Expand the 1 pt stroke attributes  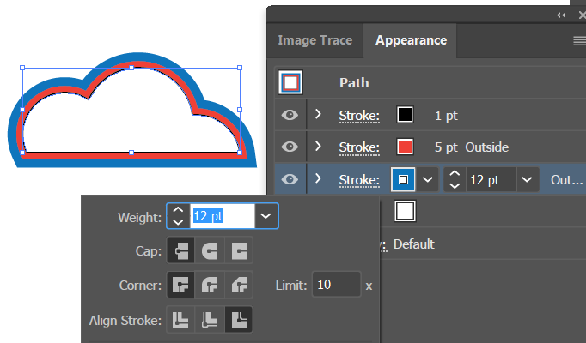(x=318, y=114)
